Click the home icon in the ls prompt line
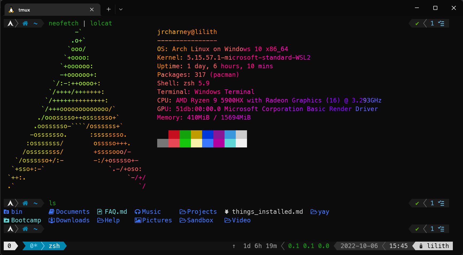The image size is (463, 255). pos(25,203)
